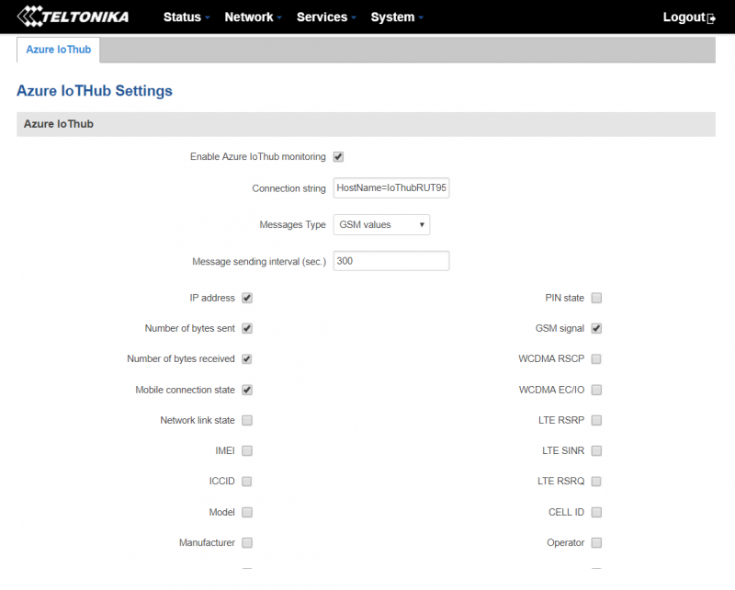Check the Manufacturer checkbox
This screenshot has width=735, height=590.
[247, 542]
